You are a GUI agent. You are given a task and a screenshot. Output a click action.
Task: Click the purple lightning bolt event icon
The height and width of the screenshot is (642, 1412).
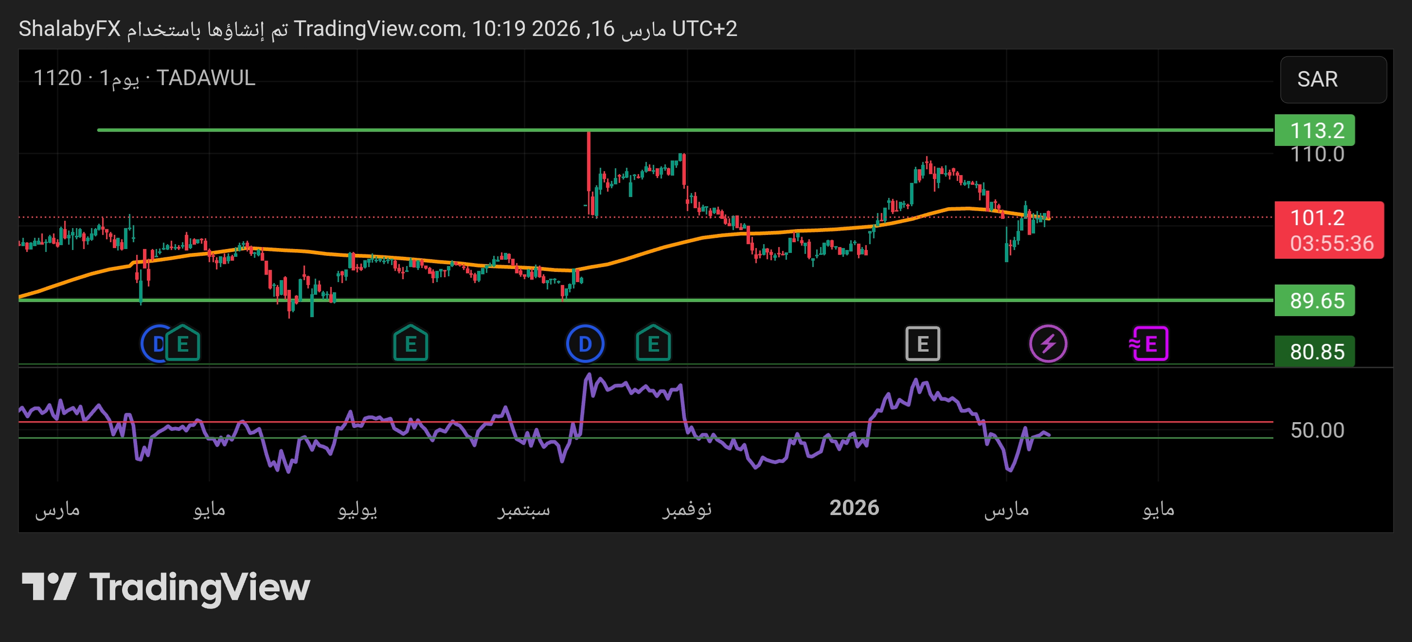click(x=1048, y=344)
